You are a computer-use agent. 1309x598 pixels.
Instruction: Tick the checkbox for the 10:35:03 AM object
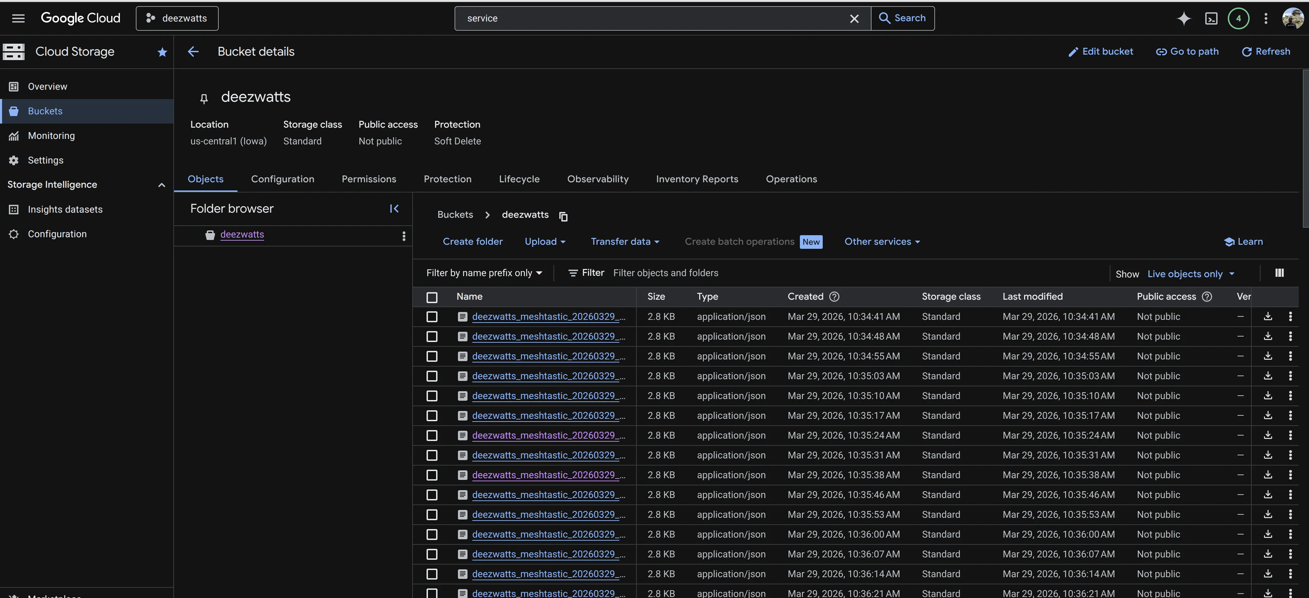[x=432, y=376]
